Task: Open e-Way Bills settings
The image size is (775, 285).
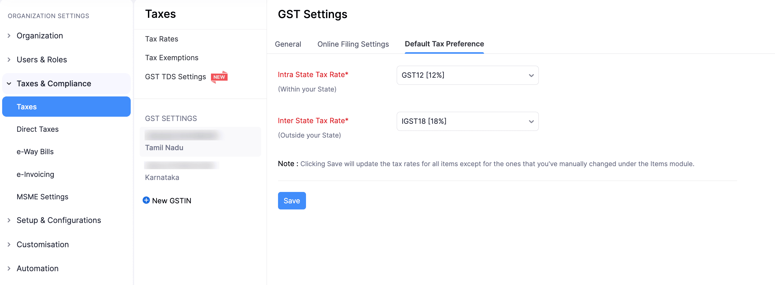Action: (35, 152)
